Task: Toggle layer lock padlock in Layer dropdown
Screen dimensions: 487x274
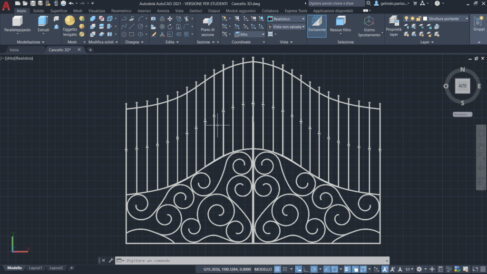Action: pyautogui.click(x=419, y=19)
